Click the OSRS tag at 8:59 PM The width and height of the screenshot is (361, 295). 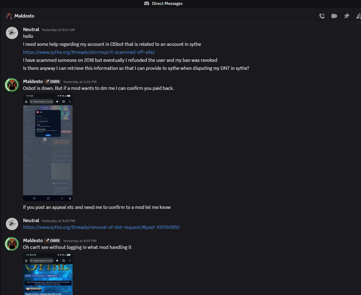[x=53, y=241]
